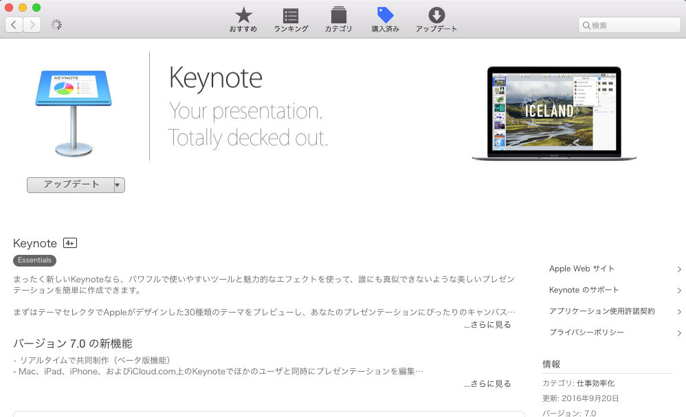Viewport: 686px width, 417px height.
Task: Go back with the left arrow button
Action: (14, 25)
